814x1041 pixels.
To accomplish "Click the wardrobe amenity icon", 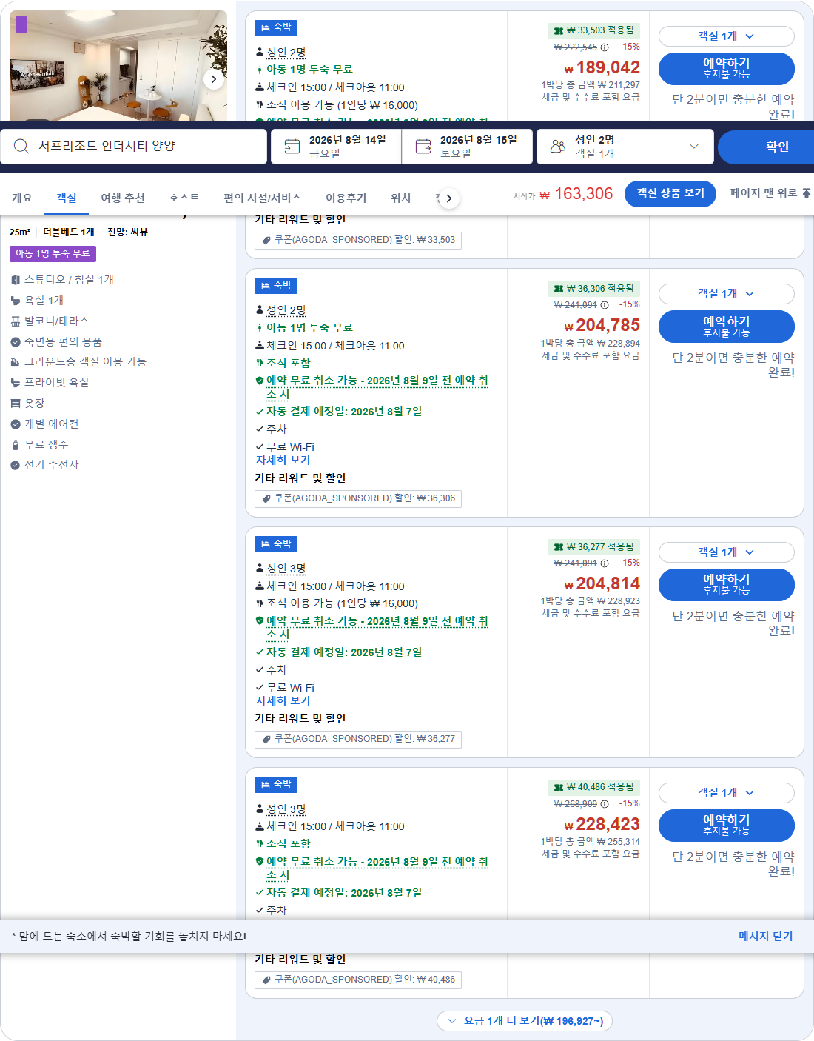I will point(16,404).
